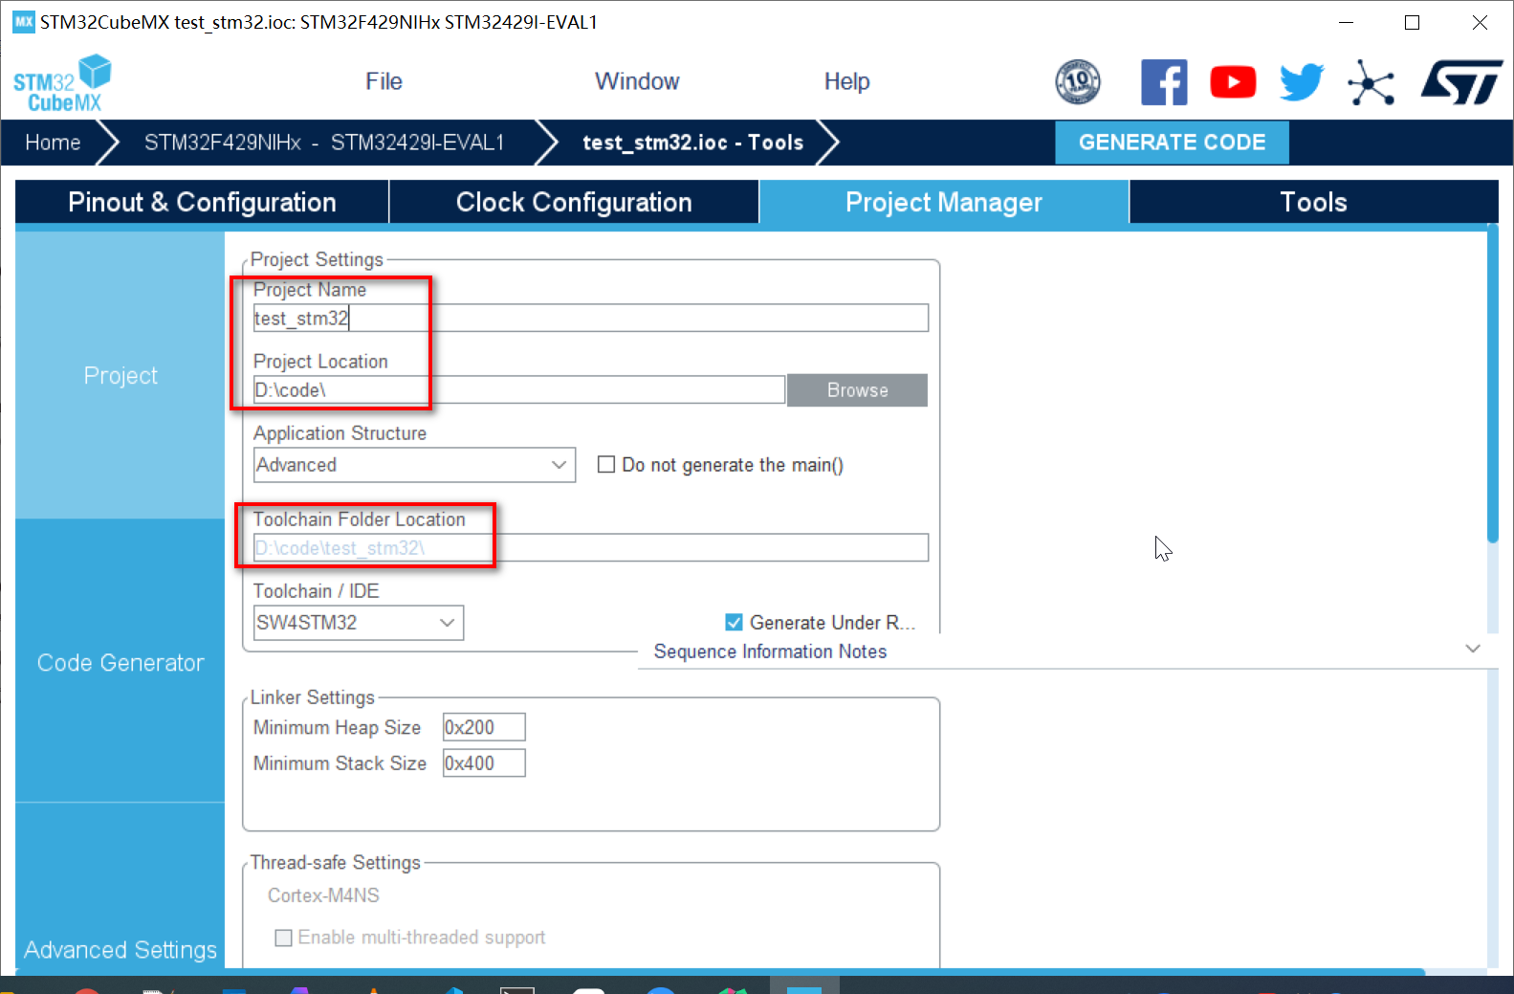1514x994 pixels.
Task: Toggle the Generate Under Root checkbox
Action: point(734,623)
